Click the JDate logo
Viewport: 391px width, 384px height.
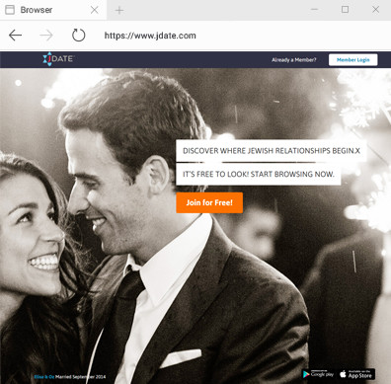pos(58,59)
